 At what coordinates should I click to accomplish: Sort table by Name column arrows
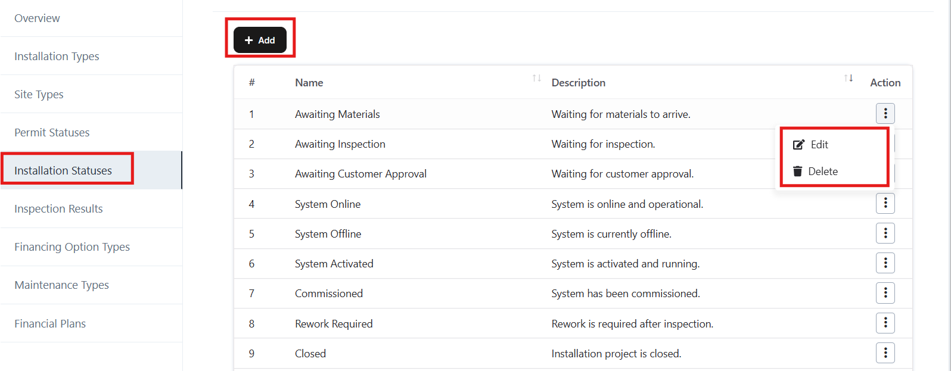[536, 79]
